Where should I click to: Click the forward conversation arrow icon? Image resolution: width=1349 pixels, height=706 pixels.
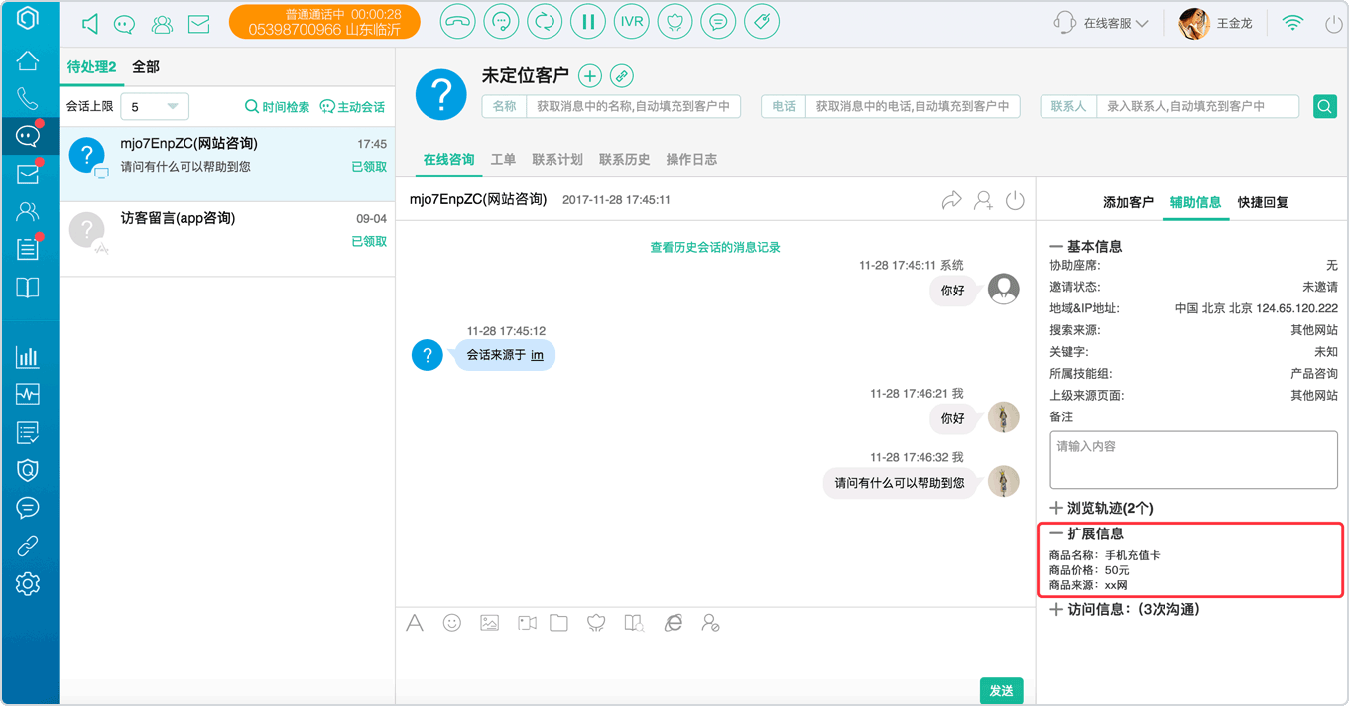pyautogui.click(x=951, y=201)
